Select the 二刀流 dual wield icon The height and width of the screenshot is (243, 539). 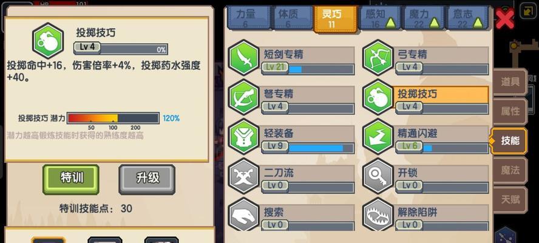pyautogui.click(x=243, y=177)
